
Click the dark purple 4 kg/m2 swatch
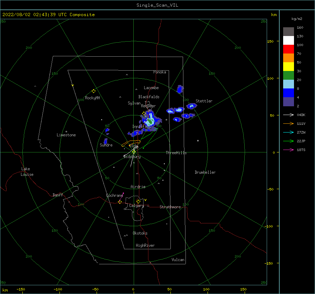coord(288,101)
